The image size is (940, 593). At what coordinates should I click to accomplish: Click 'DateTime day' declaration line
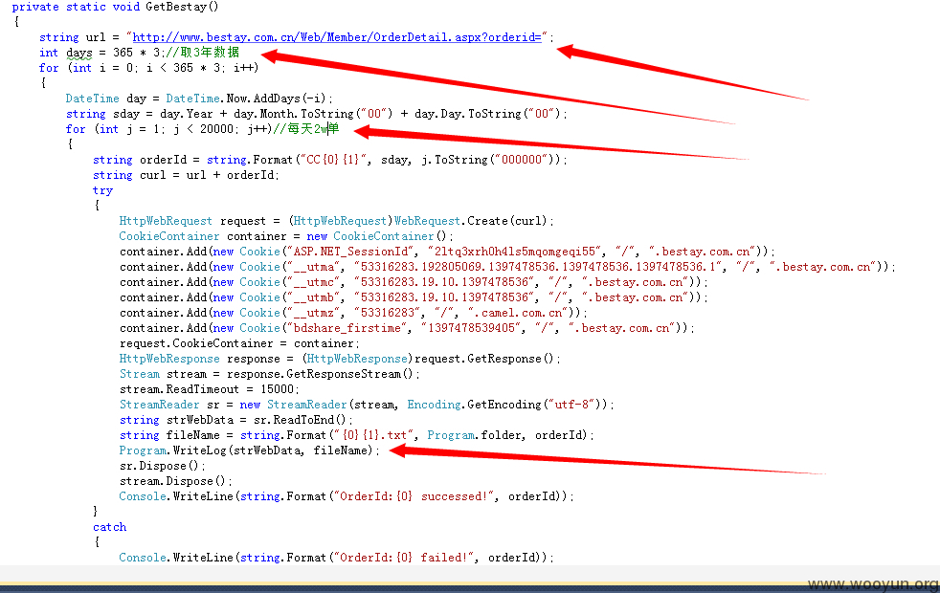(x=199, y=99)
